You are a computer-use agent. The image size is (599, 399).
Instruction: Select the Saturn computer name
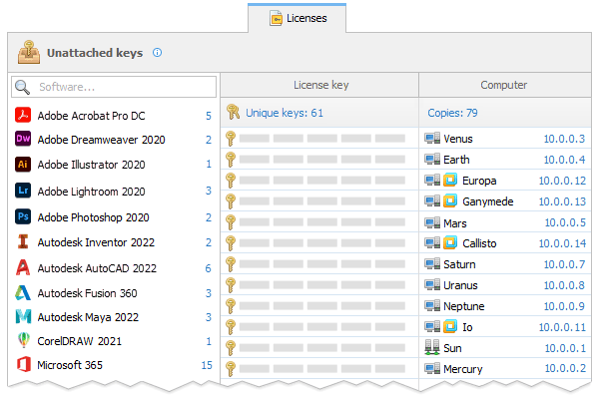coord(459,264)
